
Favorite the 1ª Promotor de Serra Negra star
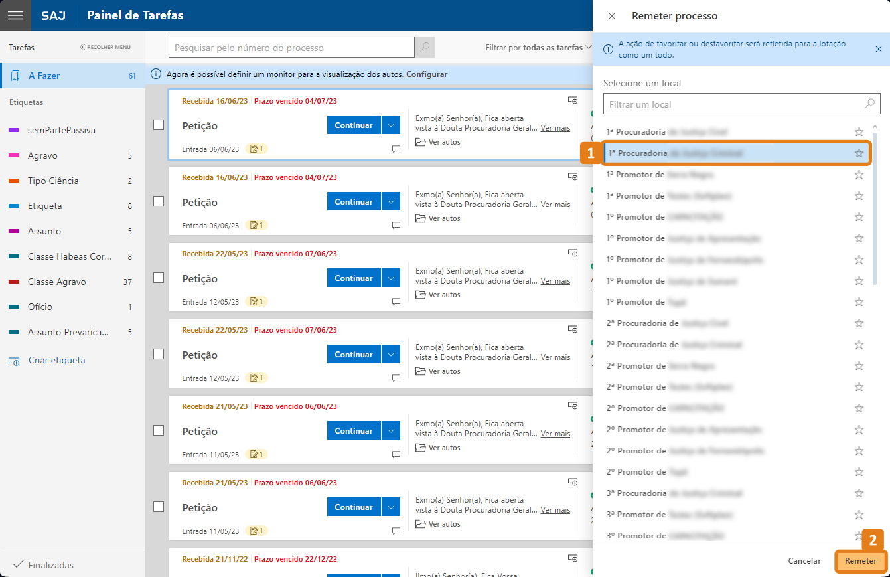[859, 175]
